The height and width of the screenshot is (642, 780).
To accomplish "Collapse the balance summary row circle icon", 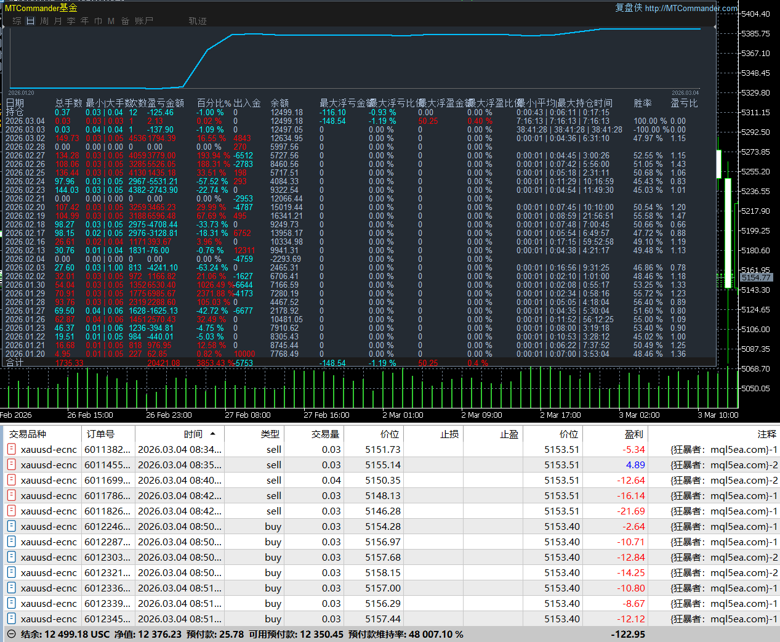I will (x=11, y=634).
